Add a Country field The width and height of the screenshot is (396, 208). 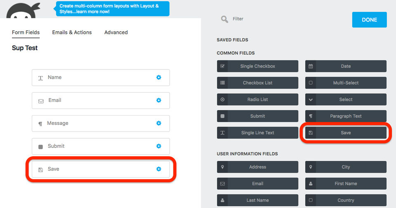click(x=346, y=200)
